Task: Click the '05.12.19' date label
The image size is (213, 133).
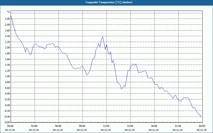Action: pos(202,130)
